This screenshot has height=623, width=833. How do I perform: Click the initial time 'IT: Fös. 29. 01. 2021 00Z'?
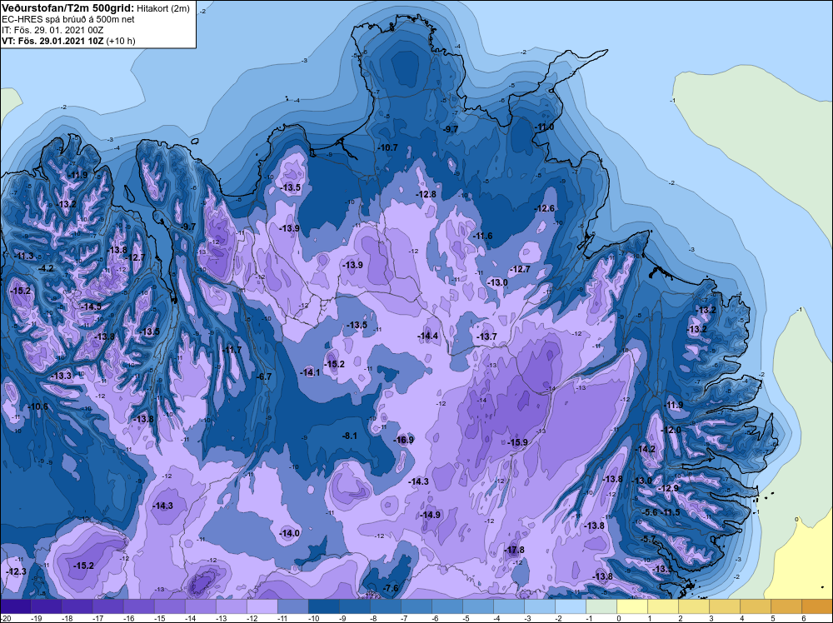52,30
